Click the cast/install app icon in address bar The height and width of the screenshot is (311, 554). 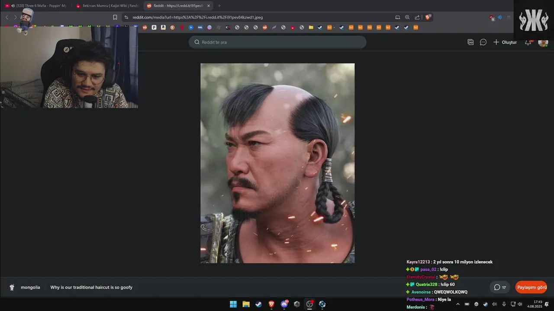(397, 17)
